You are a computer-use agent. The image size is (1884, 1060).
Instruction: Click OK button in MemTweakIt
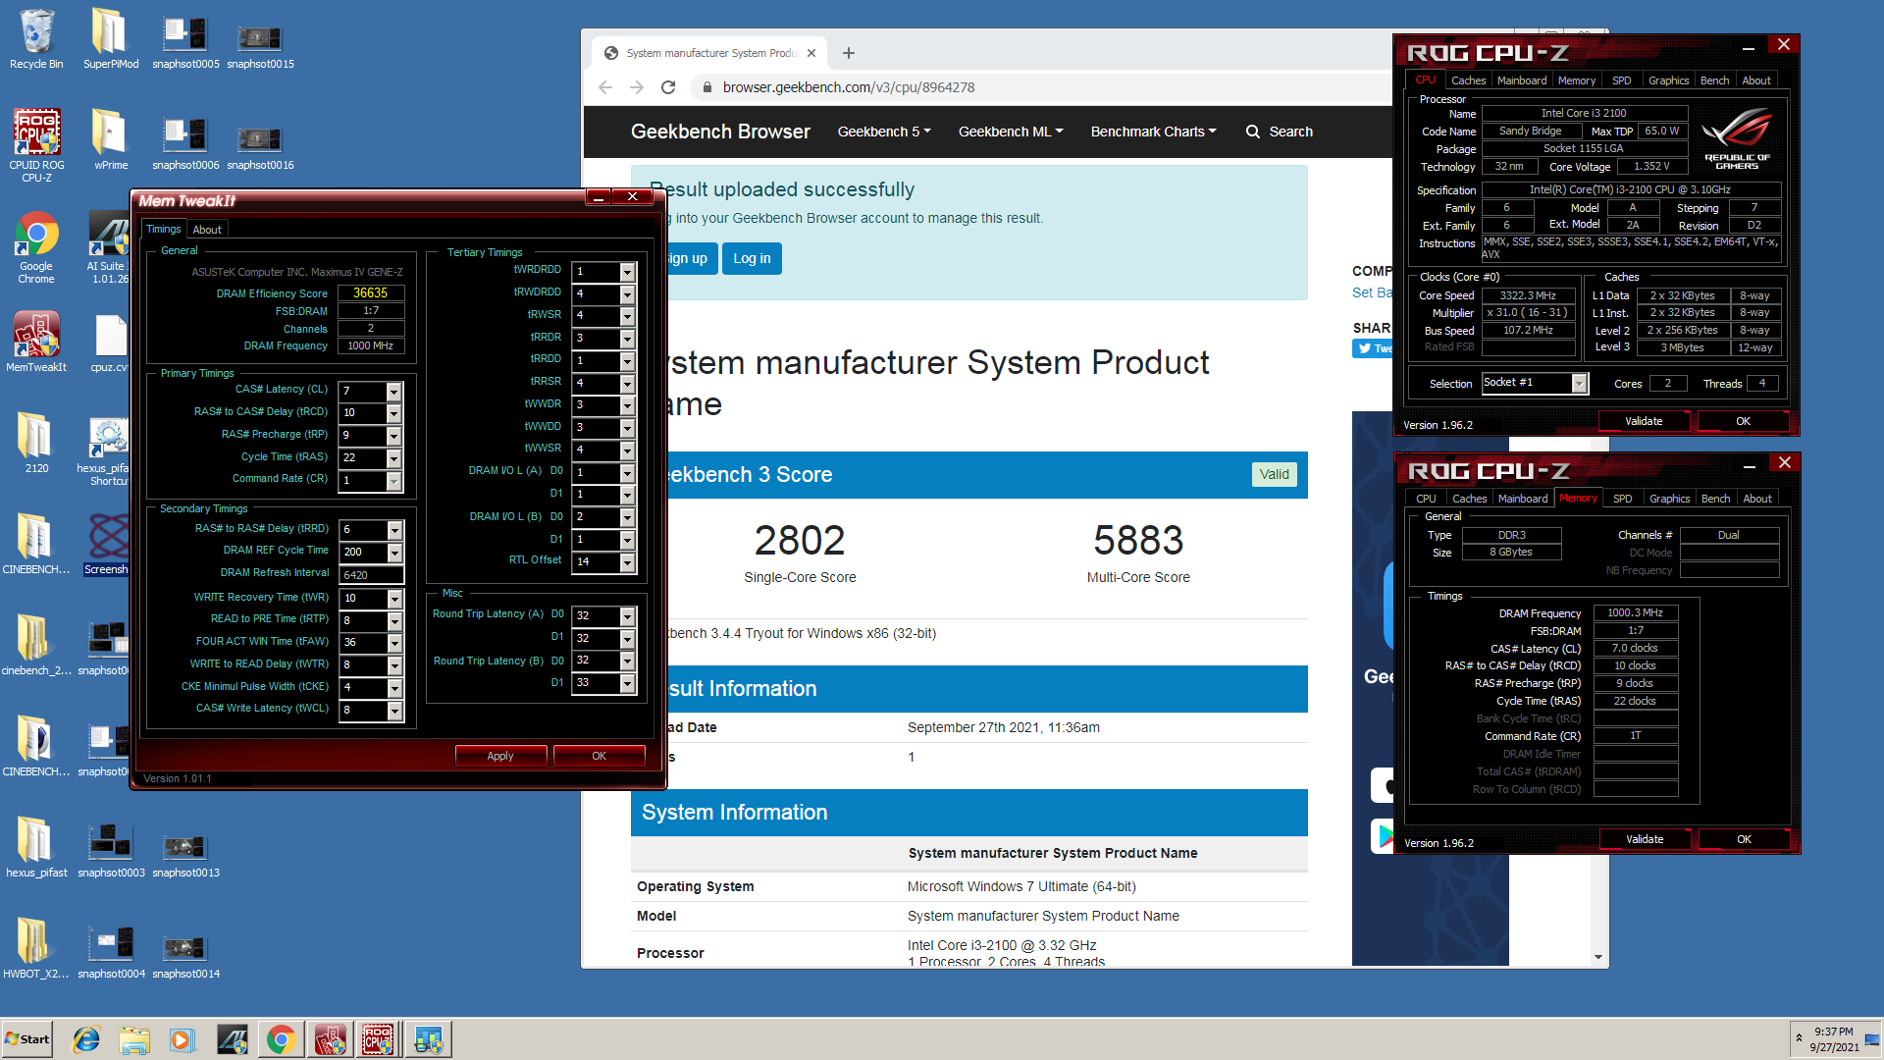point(599,756)
